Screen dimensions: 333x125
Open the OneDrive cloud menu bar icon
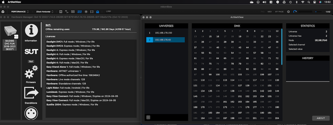pyautogui.click(x=252, y=2)
